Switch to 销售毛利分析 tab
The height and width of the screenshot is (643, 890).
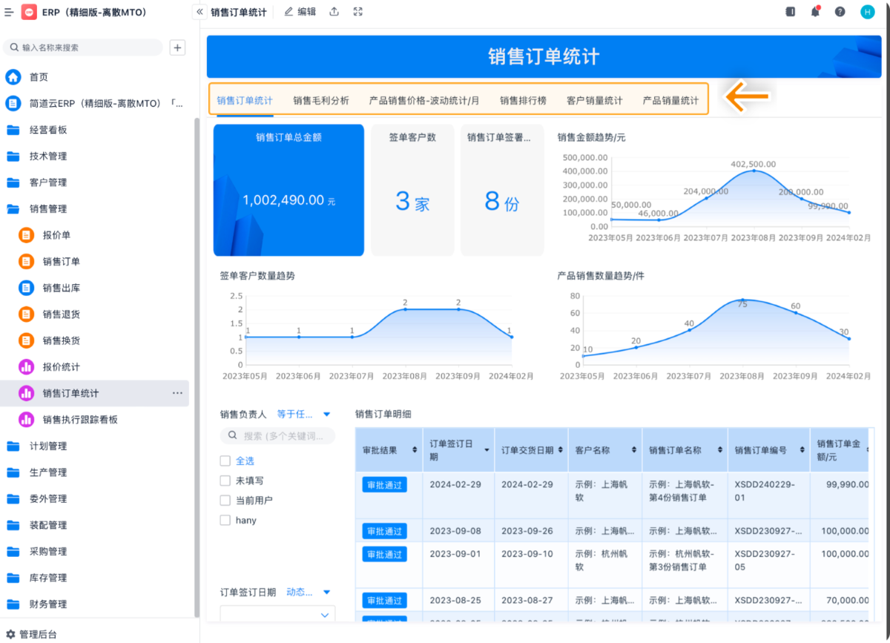click(320, 101)
